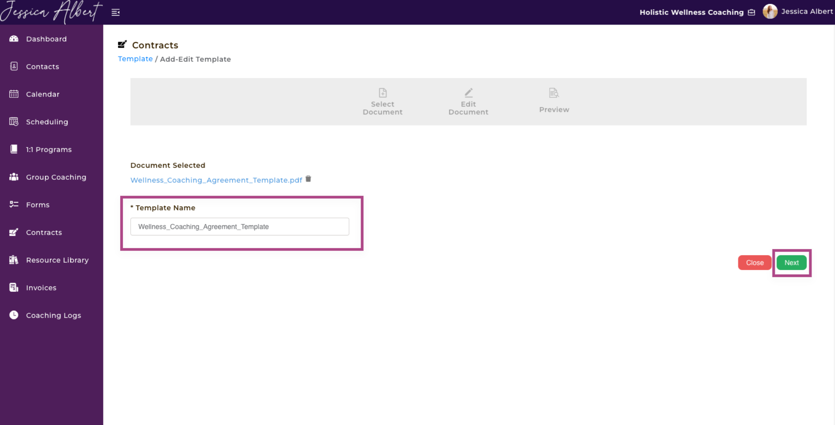This screenshot has width=835, height=425.
Task: Collapse the sidebar with hamburger icon
Action: pos(116,12)
